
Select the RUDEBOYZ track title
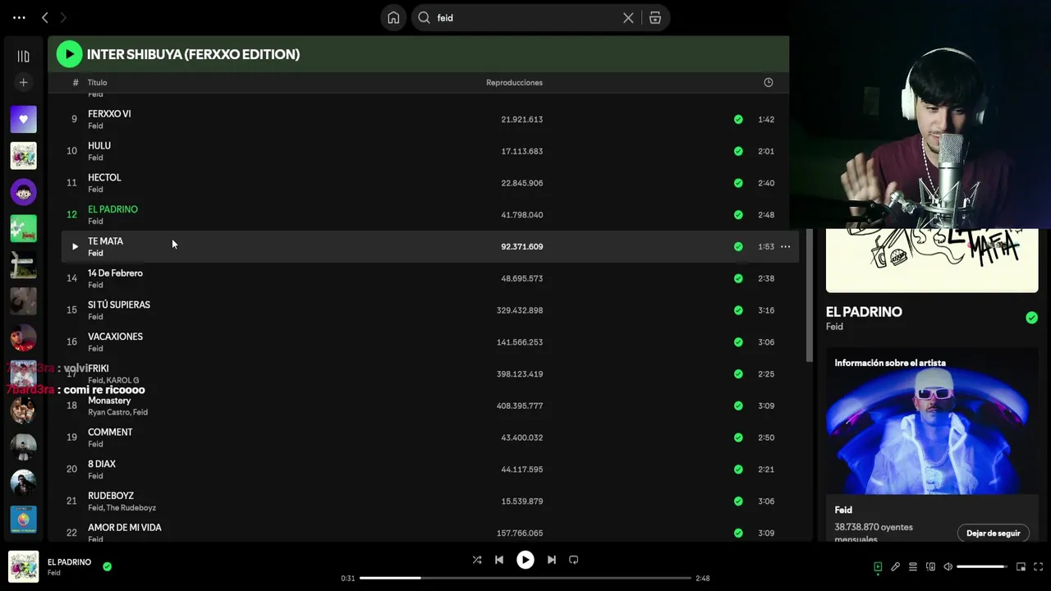point(111,496)
